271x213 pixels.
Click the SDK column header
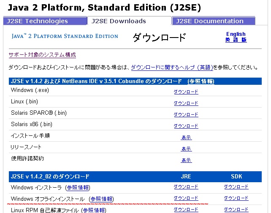tap(236, 176)
